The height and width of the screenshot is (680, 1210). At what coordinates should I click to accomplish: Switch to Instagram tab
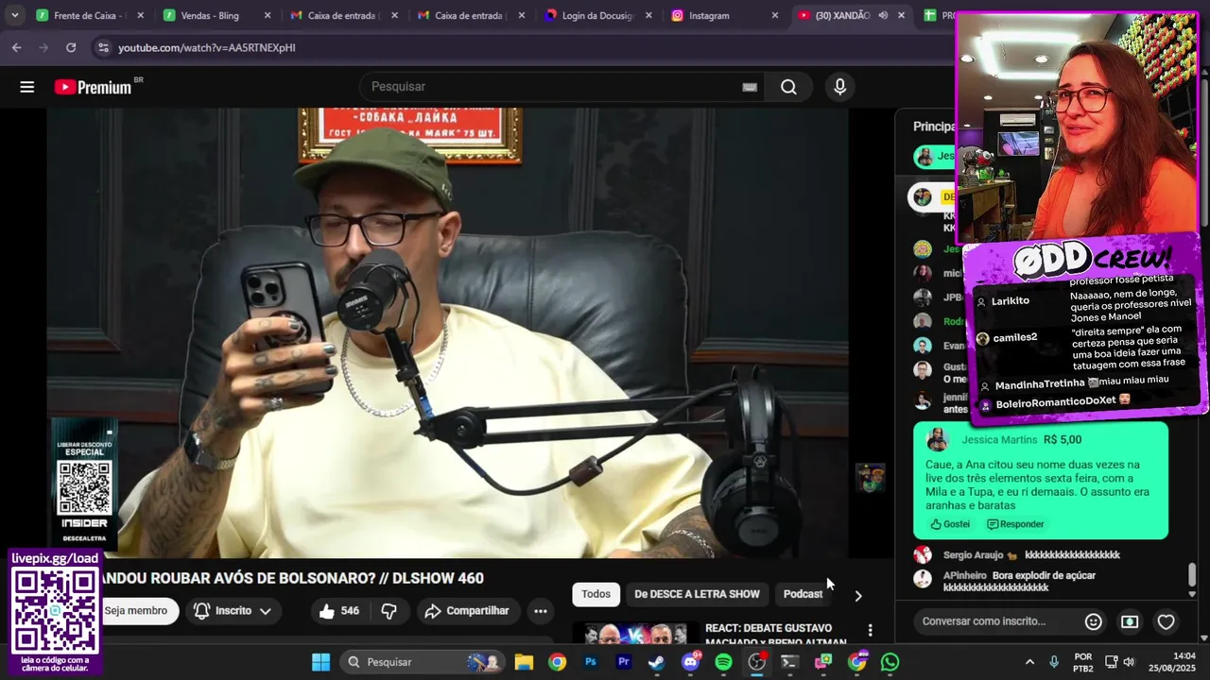click(726, 15)
